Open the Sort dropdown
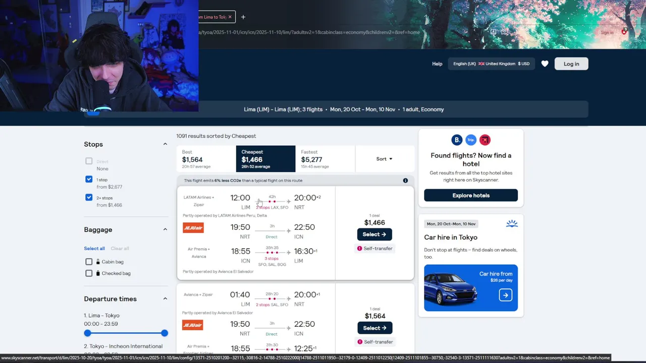The image size is (646, 363). [x=385, y=159]
